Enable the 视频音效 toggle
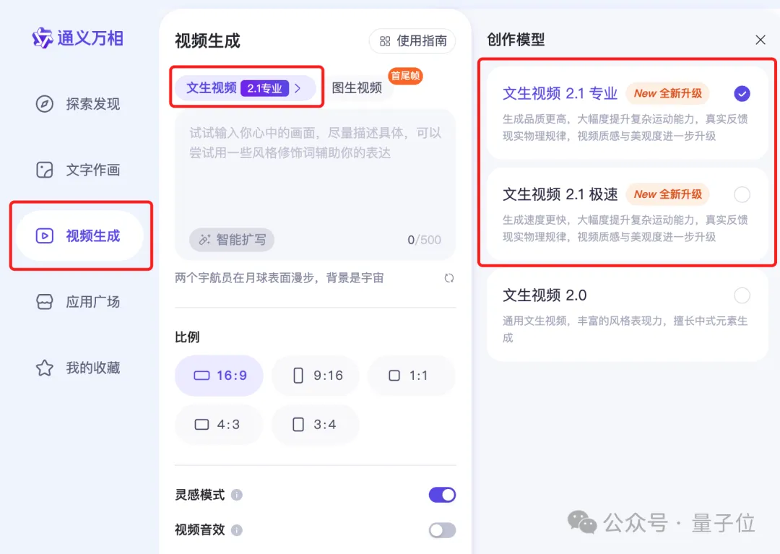The image size is (780, 554). [x=441, y=529]
